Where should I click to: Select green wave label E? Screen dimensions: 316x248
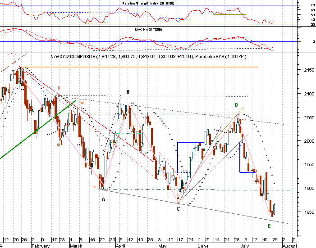pyautogui.click(x=269, y=226)
